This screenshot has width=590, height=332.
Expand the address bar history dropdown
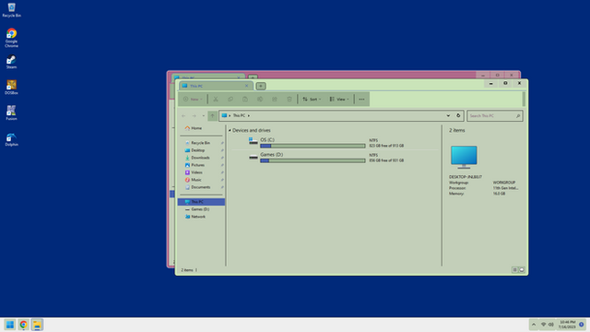click(448, 115)
